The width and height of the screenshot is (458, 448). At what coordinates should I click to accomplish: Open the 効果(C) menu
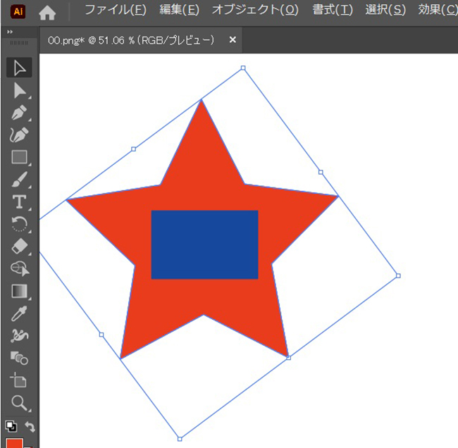pos(438,10)
